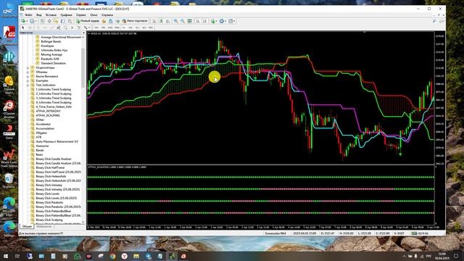Click the Новый ордер button
This screenshot has height=261, width=464.
pos(87,21)
